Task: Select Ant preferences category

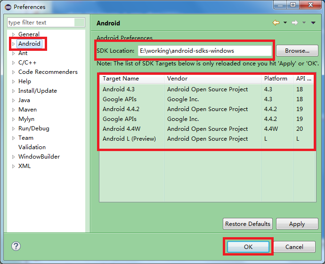Action: [23, 53]
